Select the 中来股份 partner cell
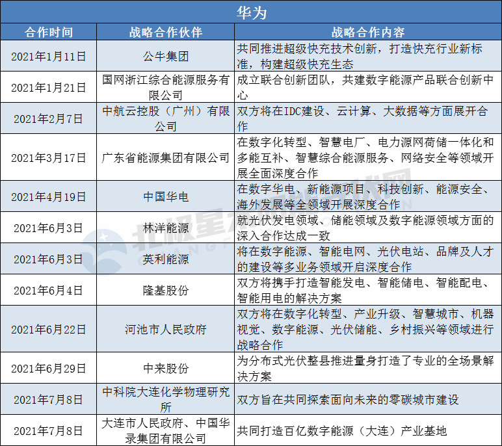This screenshot has width=502, height=446. [166, 368]
